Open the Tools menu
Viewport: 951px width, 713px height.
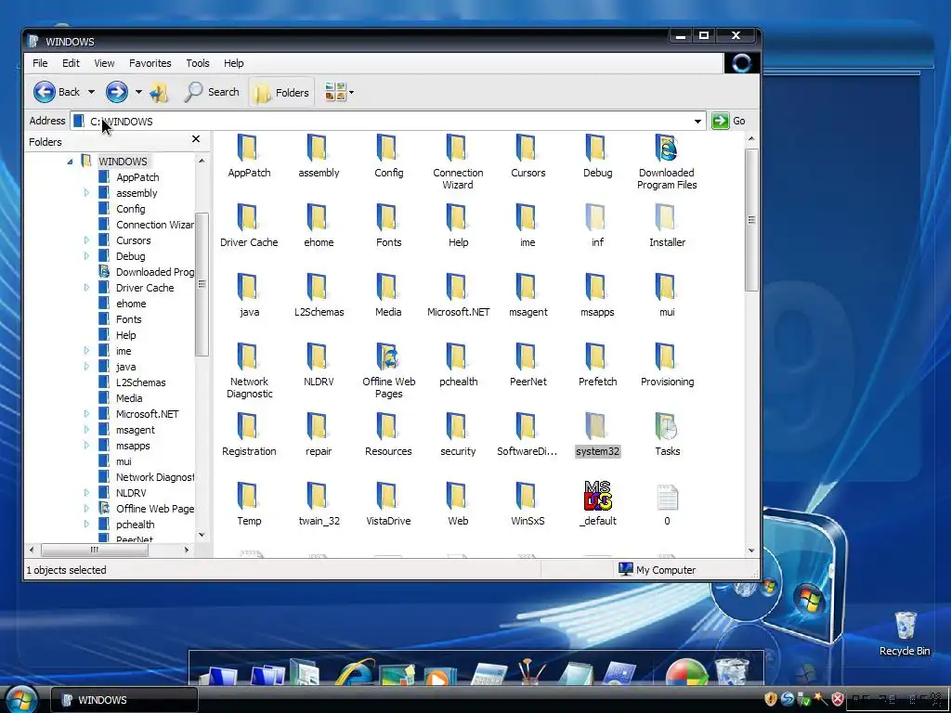point(197,63)
